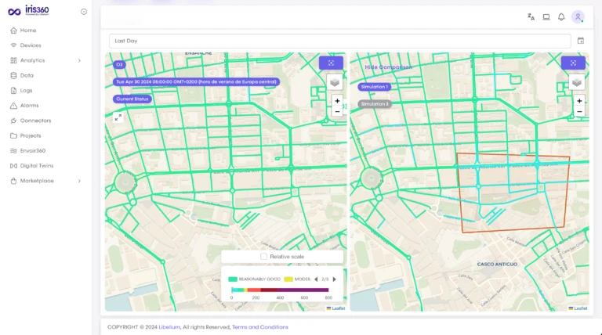The image size is (602, 335).
Task: Zoom in on the right map
Action: coord(579,101)
